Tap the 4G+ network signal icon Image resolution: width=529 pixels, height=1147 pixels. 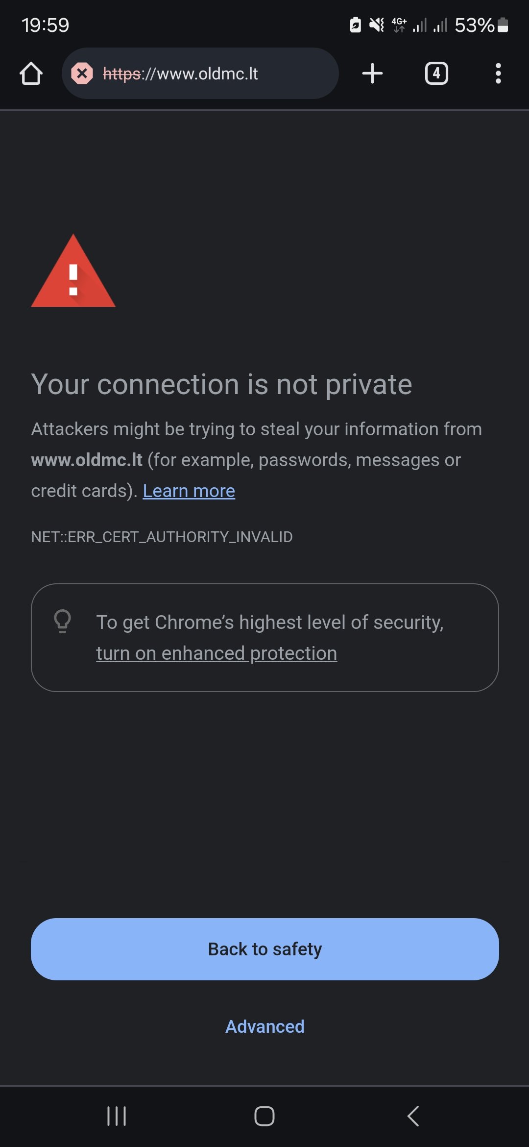399,25
